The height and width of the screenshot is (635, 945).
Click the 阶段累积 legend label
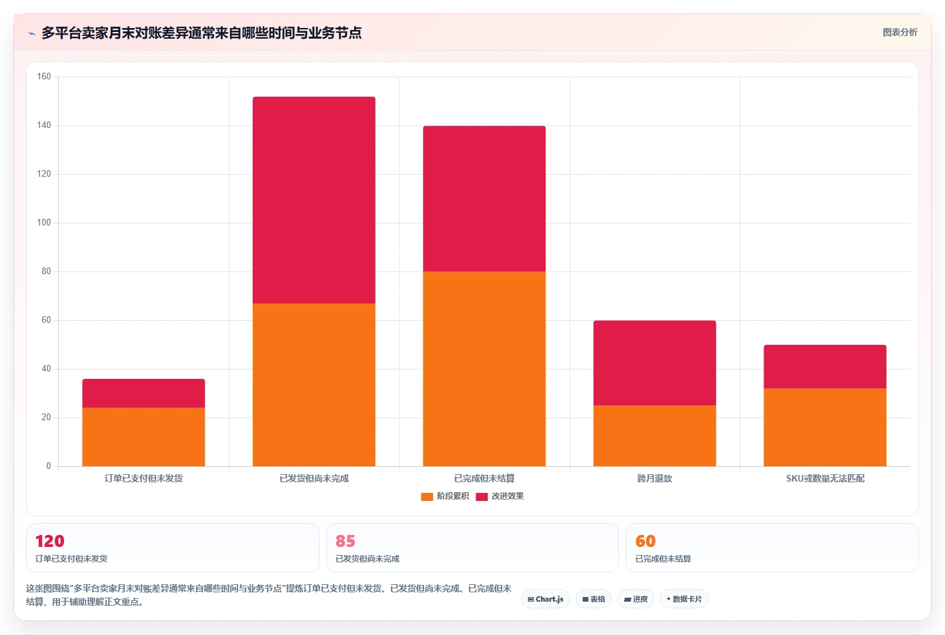(453, 496)
